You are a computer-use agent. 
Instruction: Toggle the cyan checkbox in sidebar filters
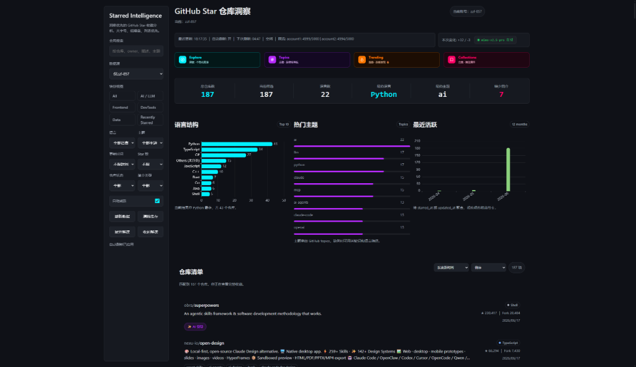tap(157, 201)
